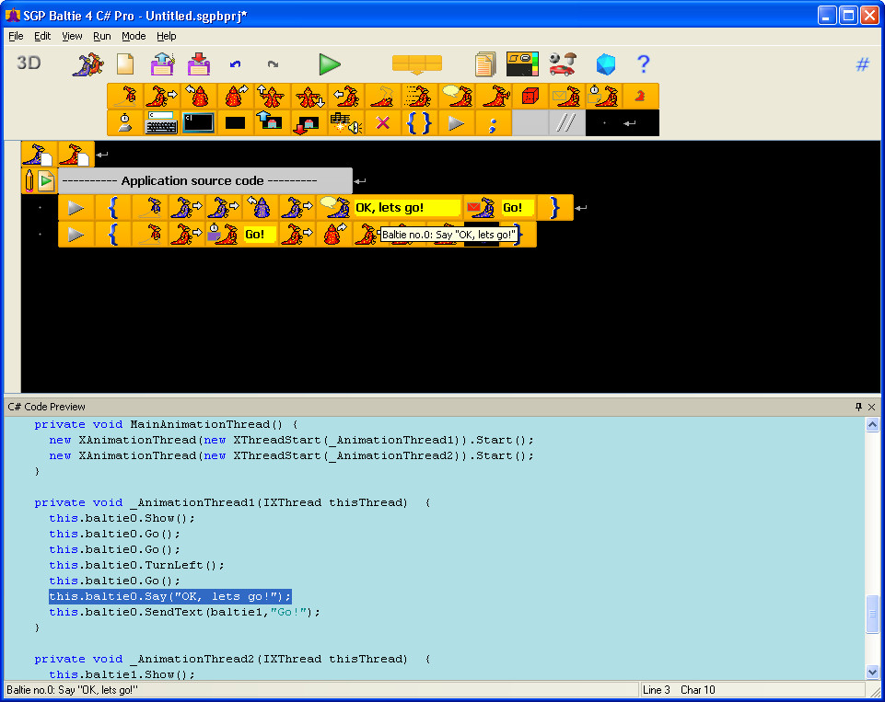Run the program with the green play button
The image size is (885, 702).
click(x=330, y=64)
